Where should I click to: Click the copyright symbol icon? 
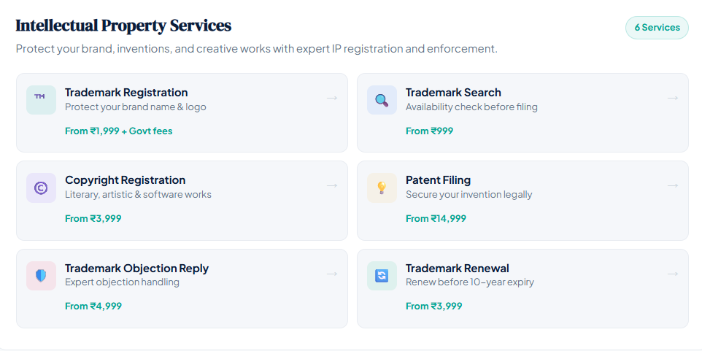(x=41, y=188)
